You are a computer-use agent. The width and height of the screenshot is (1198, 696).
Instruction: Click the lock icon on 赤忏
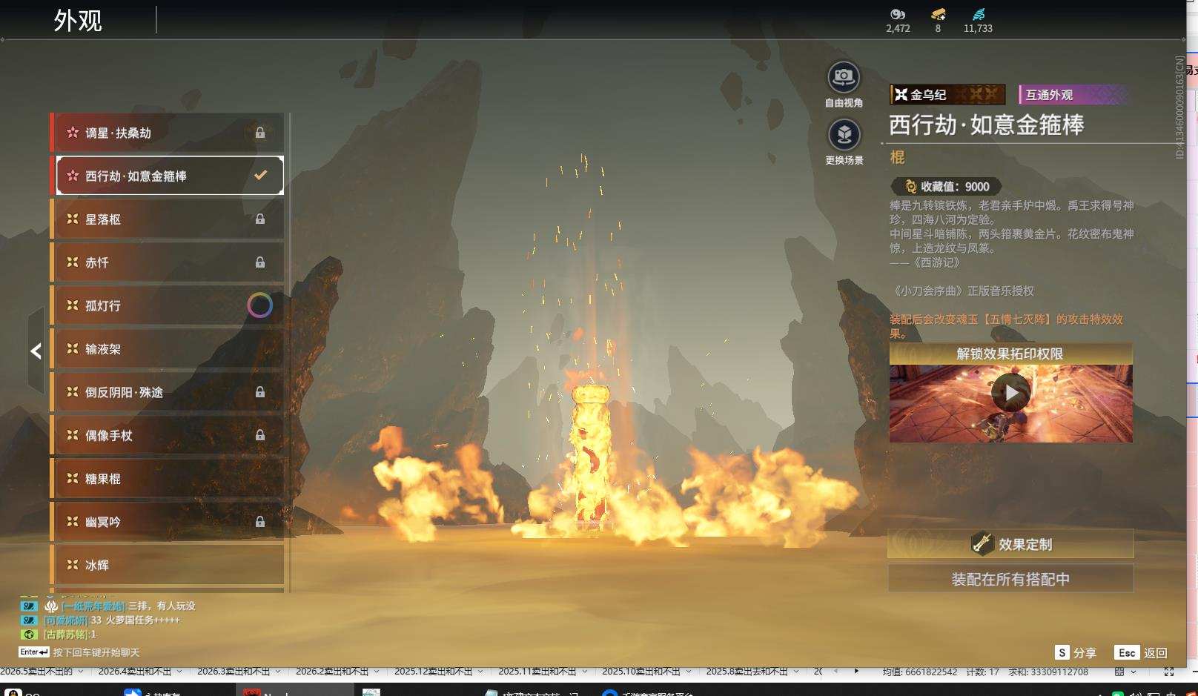[260, 262]
